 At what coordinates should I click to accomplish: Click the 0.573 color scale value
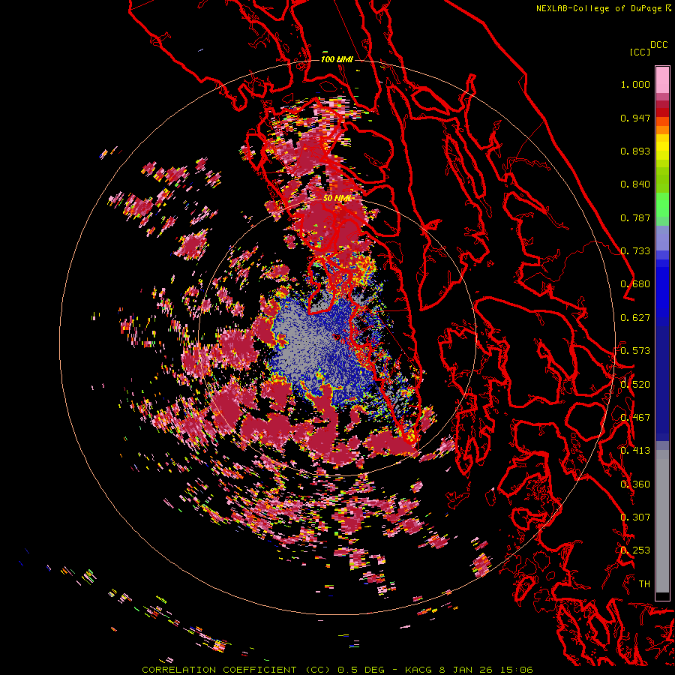pos(635,351)
